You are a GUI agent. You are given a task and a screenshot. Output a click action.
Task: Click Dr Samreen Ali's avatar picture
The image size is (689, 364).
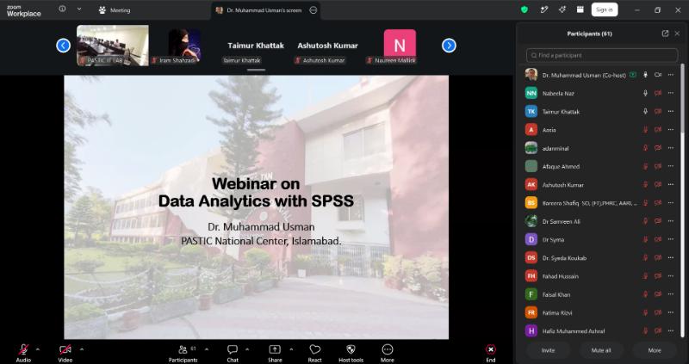[x=531, y=221]
